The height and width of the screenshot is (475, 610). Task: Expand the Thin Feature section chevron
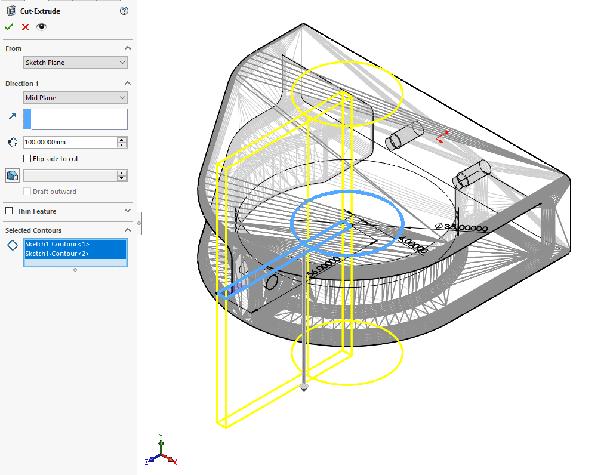pyautogui.click(x=128, y=211)
